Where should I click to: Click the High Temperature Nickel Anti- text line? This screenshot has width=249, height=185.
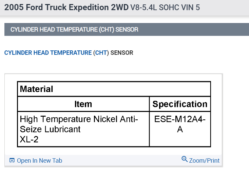pyautogui.click(x=79, y=119)
